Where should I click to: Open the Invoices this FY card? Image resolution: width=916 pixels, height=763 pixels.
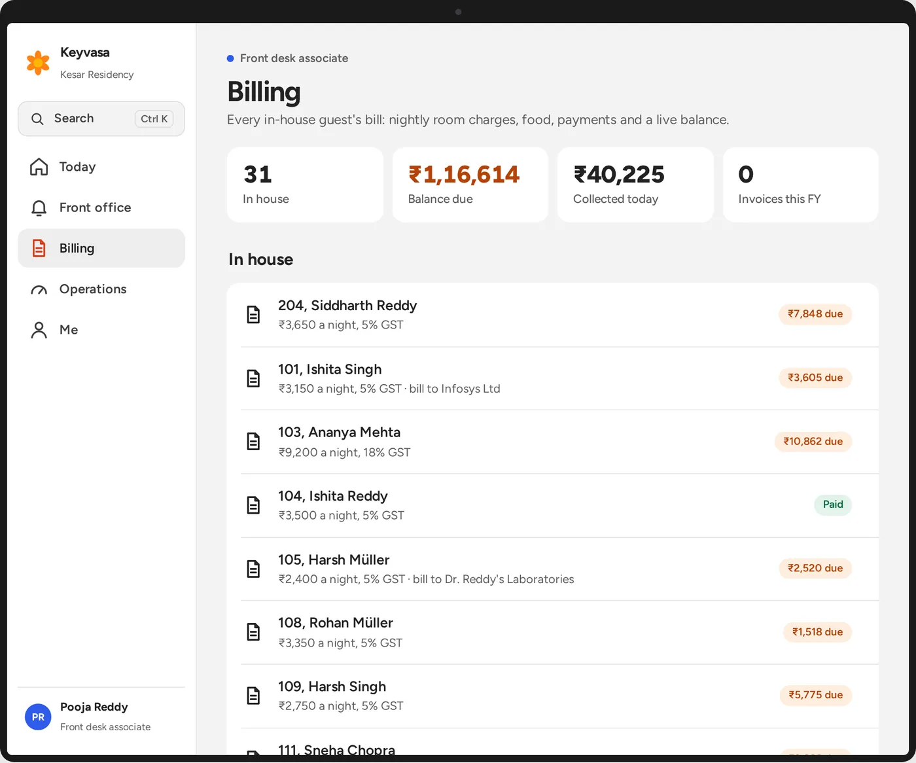[x=801, y=185]
